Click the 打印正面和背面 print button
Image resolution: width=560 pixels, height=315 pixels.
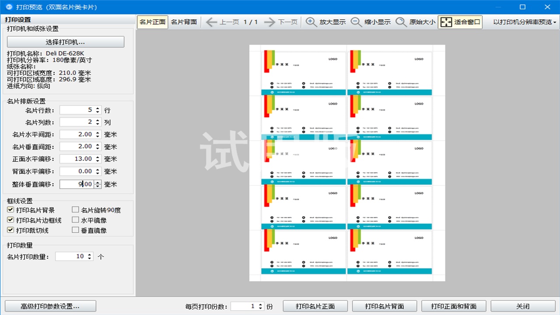(453, 306)
